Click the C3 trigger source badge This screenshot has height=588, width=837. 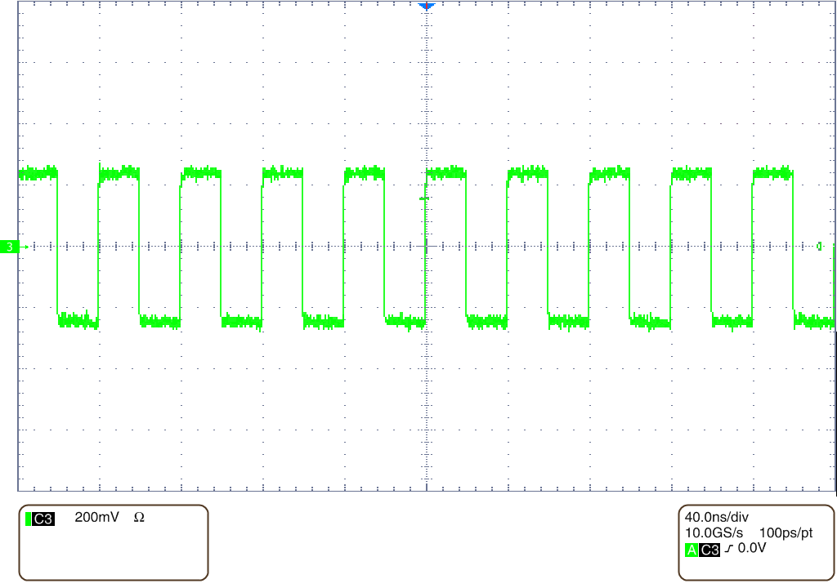[x=710, y=548]
